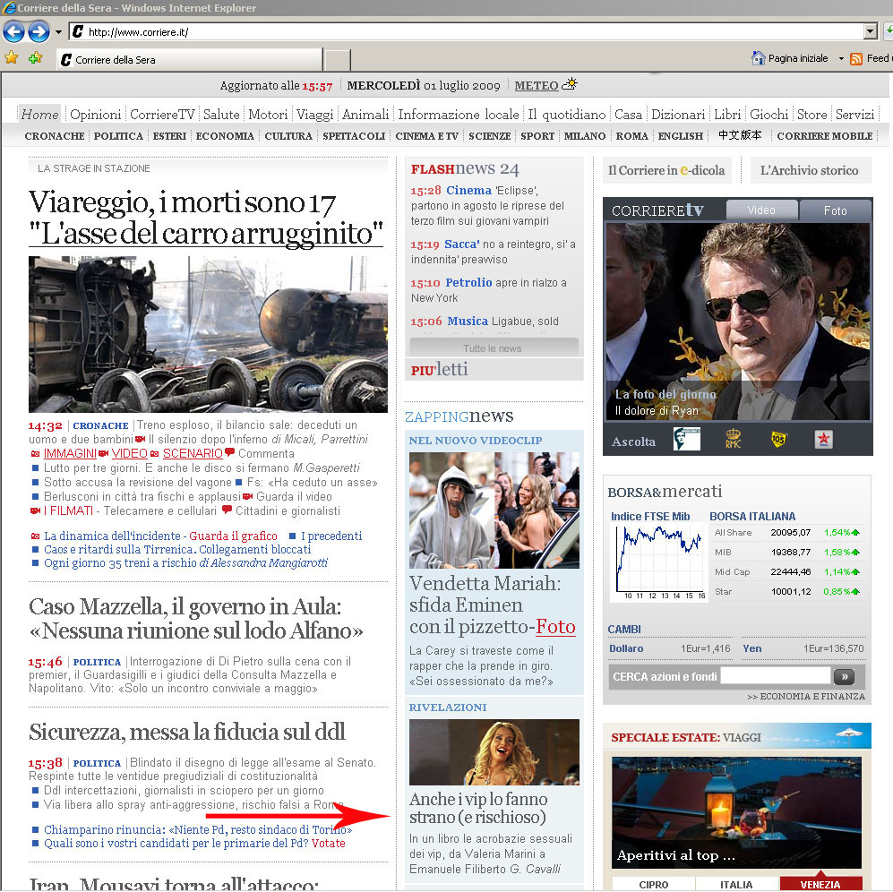Click the Mariah and Eminem videoclip image

tap(494, 510)
